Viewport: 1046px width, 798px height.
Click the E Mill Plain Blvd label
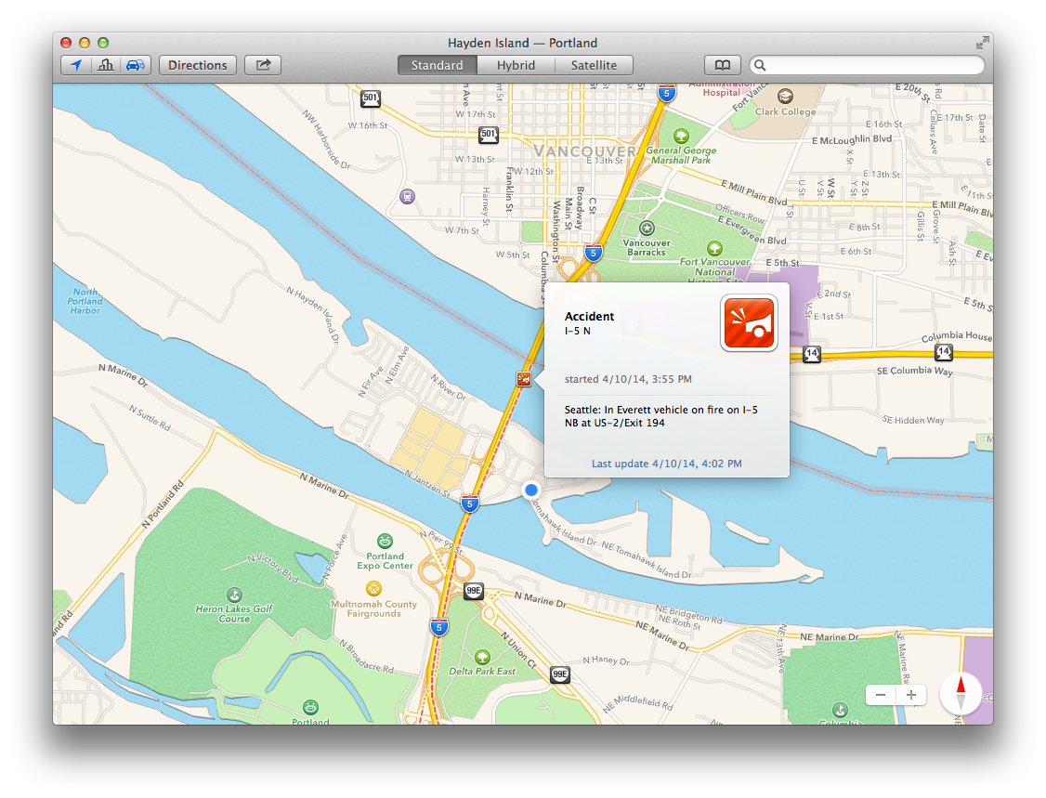[753, 192]
